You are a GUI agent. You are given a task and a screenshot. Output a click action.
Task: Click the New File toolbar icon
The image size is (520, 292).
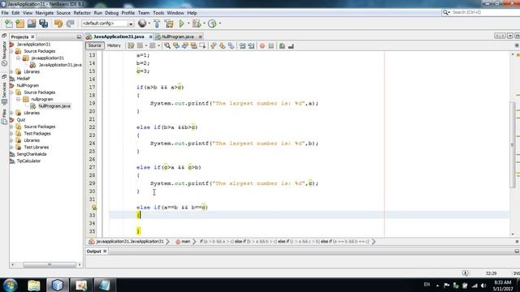[x=9, y=24]
